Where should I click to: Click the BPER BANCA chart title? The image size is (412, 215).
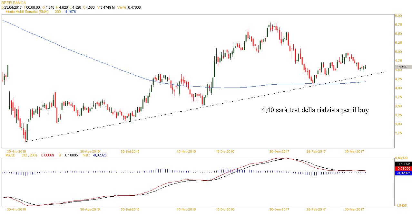13,3
